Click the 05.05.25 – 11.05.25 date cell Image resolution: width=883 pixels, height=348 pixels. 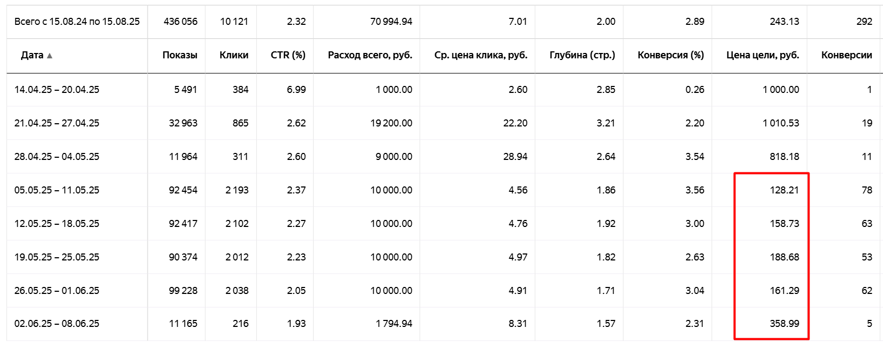coord(57,190)
